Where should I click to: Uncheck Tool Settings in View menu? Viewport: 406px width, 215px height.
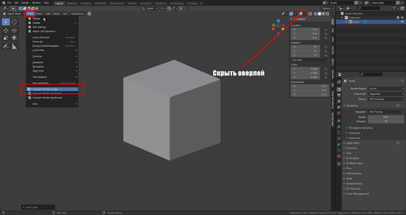pos(30,27)
